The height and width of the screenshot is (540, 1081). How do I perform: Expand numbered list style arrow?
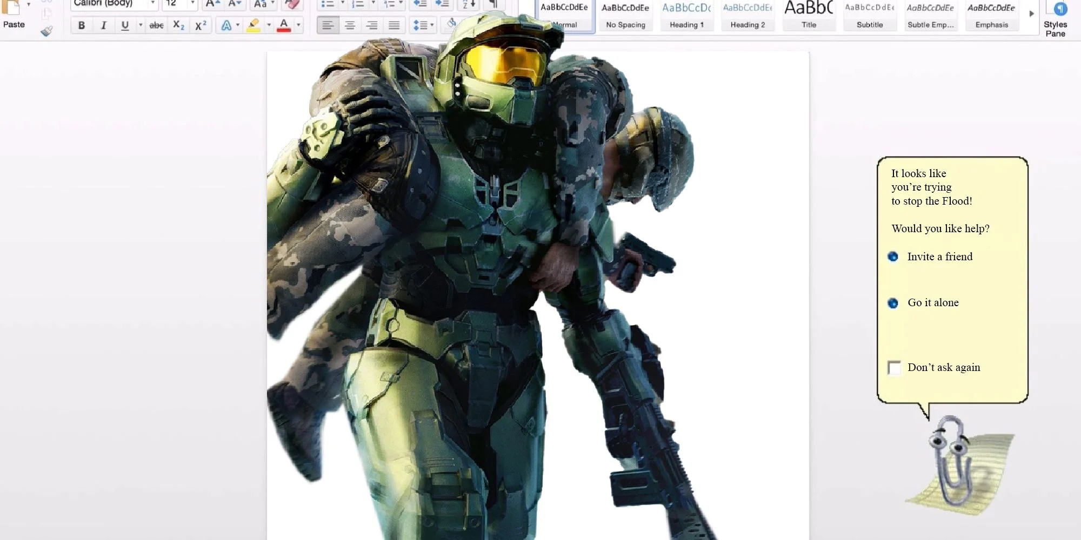[373, 4]
